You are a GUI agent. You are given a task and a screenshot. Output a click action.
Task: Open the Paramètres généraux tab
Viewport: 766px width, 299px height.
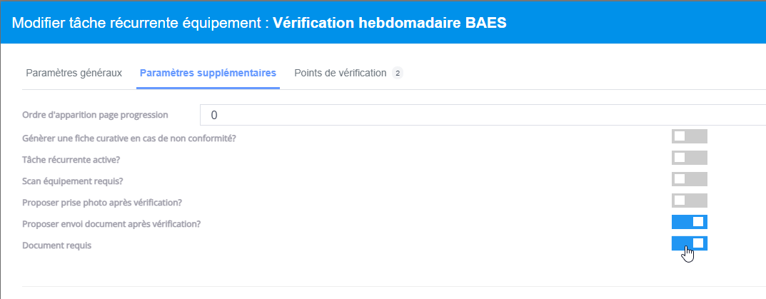pyautogui.click(x=74, y=73)
